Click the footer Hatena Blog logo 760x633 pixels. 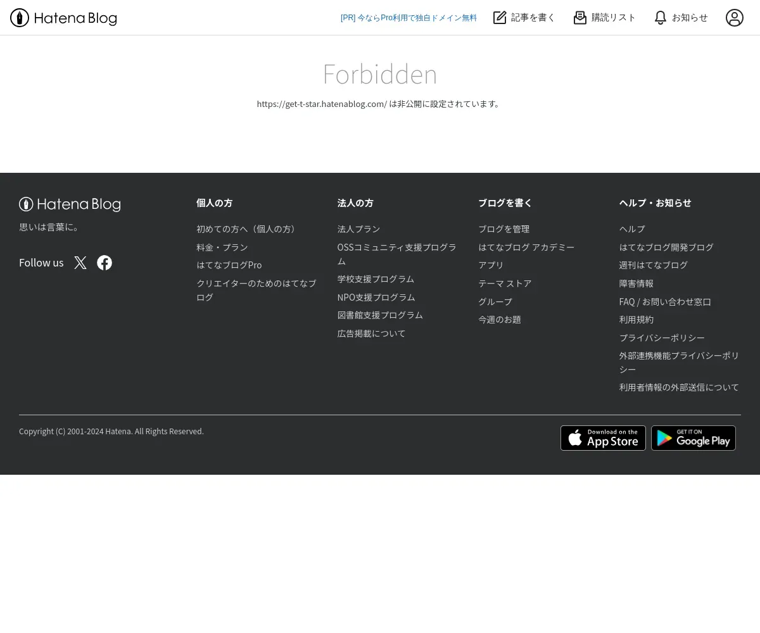click(70, 204)
